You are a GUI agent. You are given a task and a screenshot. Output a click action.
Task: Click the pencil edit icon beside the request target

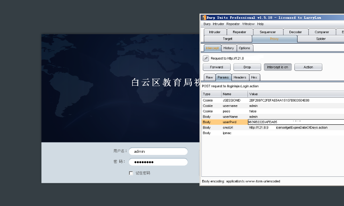tap(206, 58)
